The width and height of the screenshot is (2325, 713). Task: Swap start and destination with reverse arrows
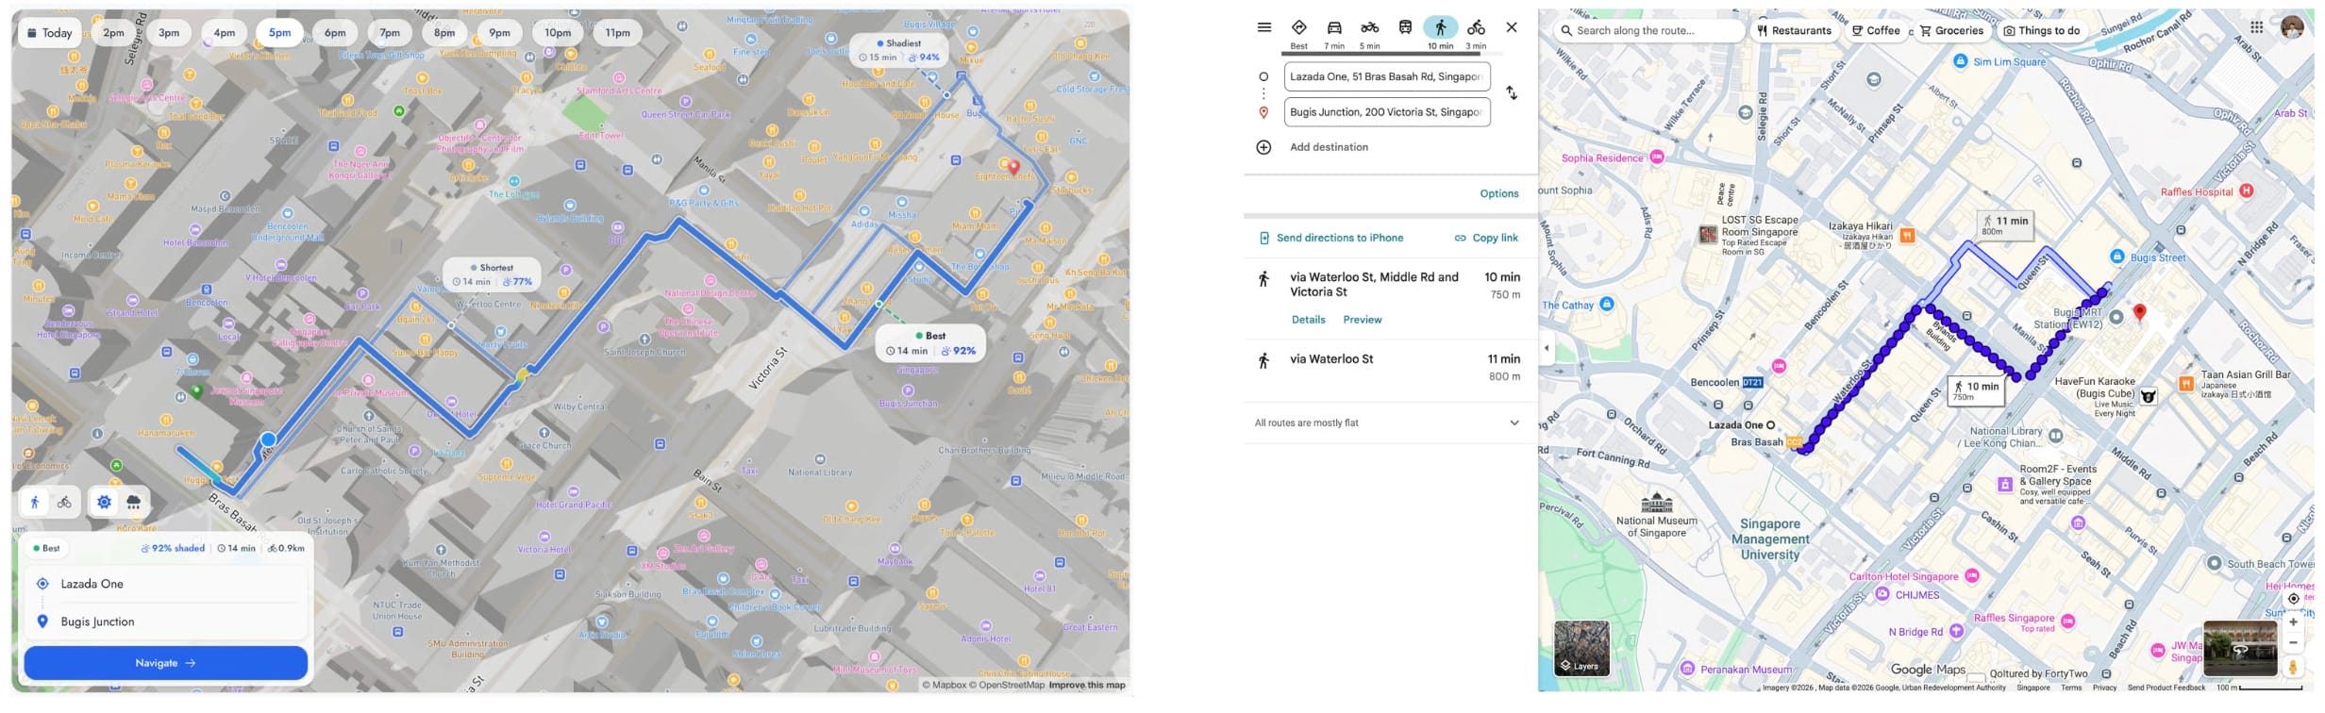point(1511,93)
